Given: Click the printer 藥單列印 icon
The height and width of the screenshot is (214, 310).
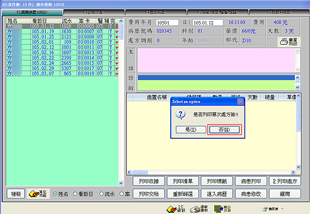Looking at the screenshot, I should tap(289, 42).
